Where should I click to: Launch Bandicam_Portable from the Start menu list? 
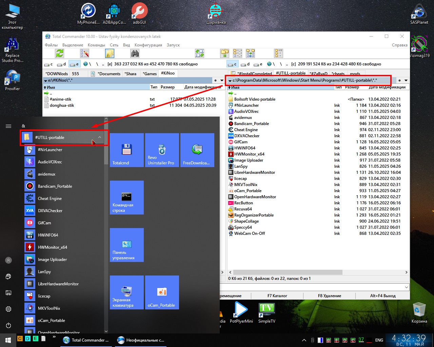click(64, 186)
